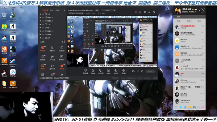Expand speaker options arrow
Image resolution: width=217 pixels, height=122 pixels.
pos(127,71)
